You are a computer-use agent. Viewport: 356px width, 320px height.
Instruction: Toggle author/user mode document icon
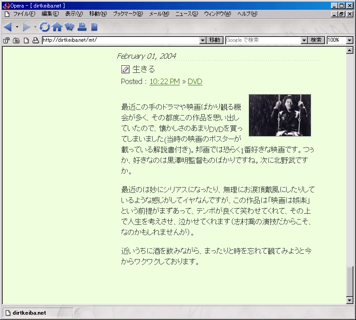(x=26, y=40)
